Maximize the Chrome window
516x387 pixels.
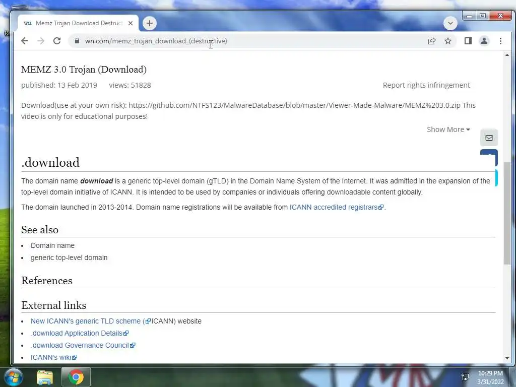(x=482, y=16)
